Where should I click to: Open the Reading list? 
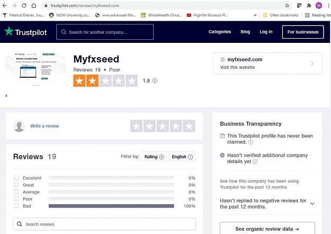pos(318,15)
